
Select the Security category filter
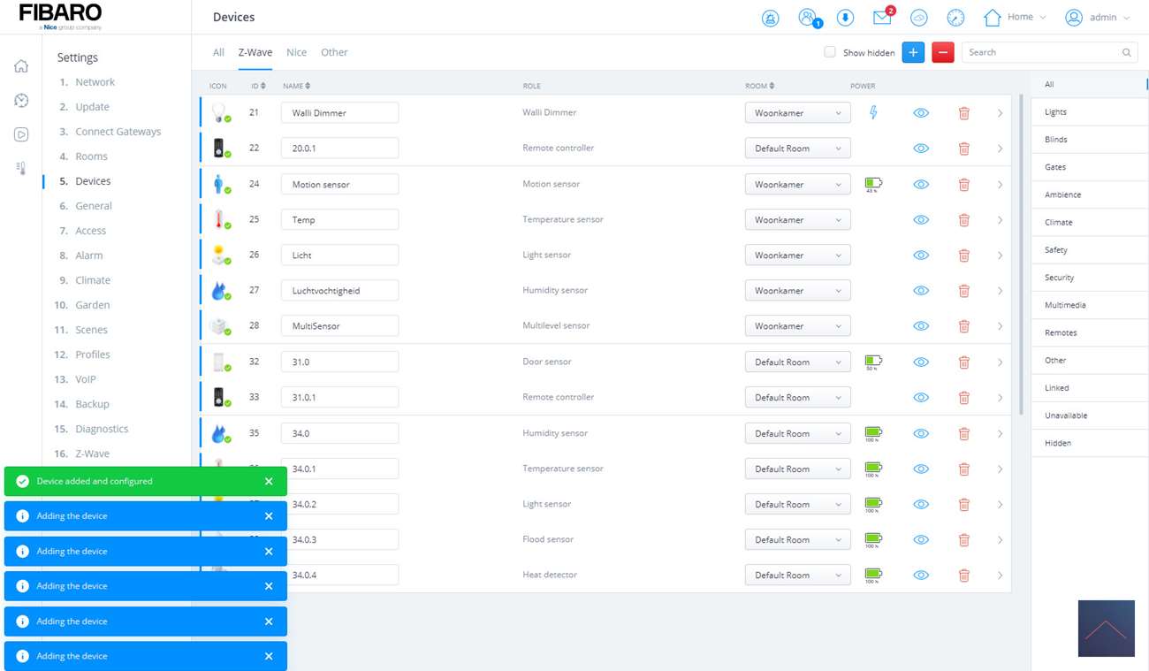tap(1059, 278)
